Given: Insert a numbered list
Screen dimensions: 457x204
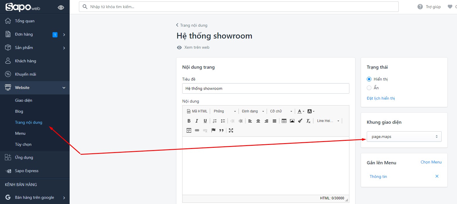Looking at the screenshot, I should [215, 121].
